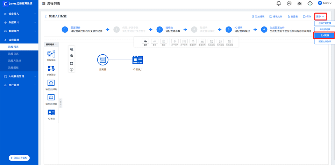Select the 伺服驱动 component icon
The height and width of the screenshot is (165, 335).
click(x=51, y=54)
